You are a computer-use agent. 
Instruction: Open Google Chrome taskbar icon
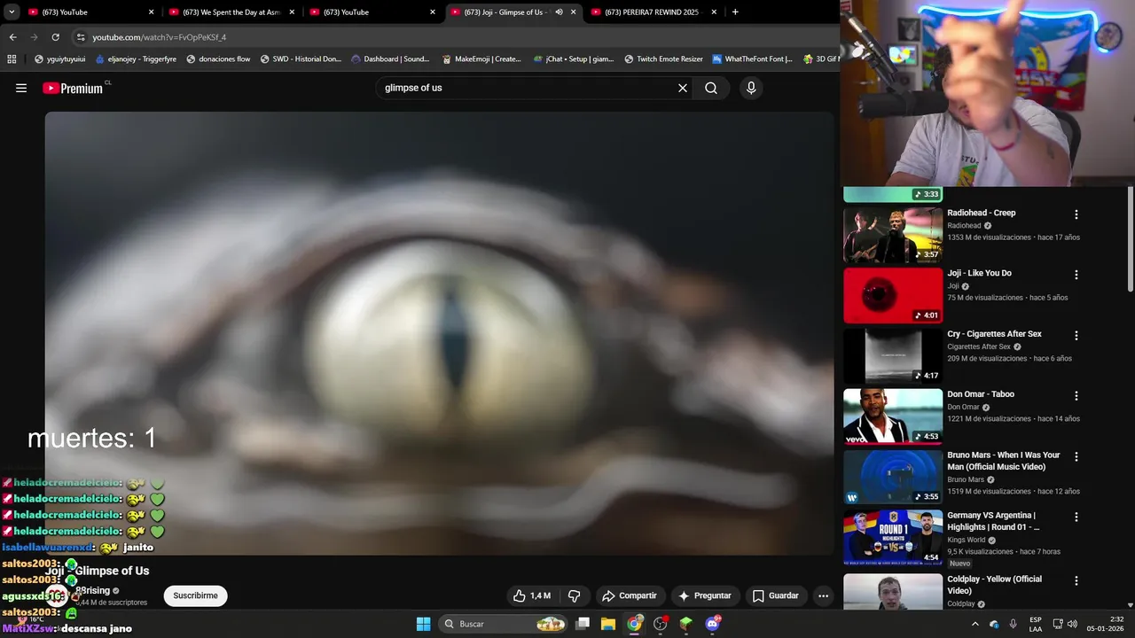(634, 624)
